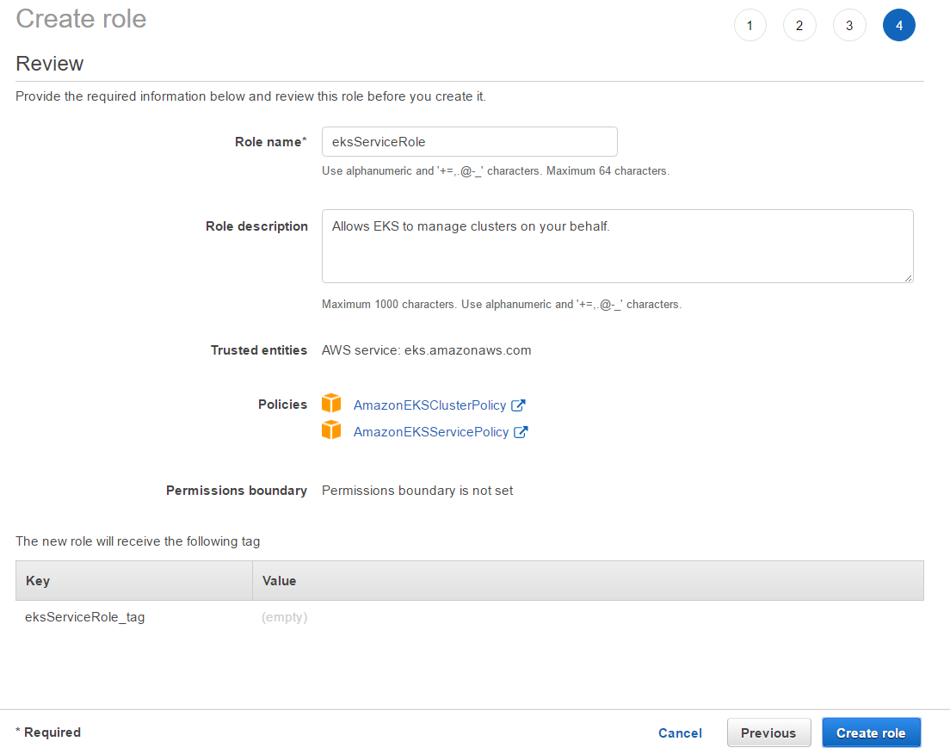Click the orange box icon for AmazonEKSClusterPolicy

(331, 403)
